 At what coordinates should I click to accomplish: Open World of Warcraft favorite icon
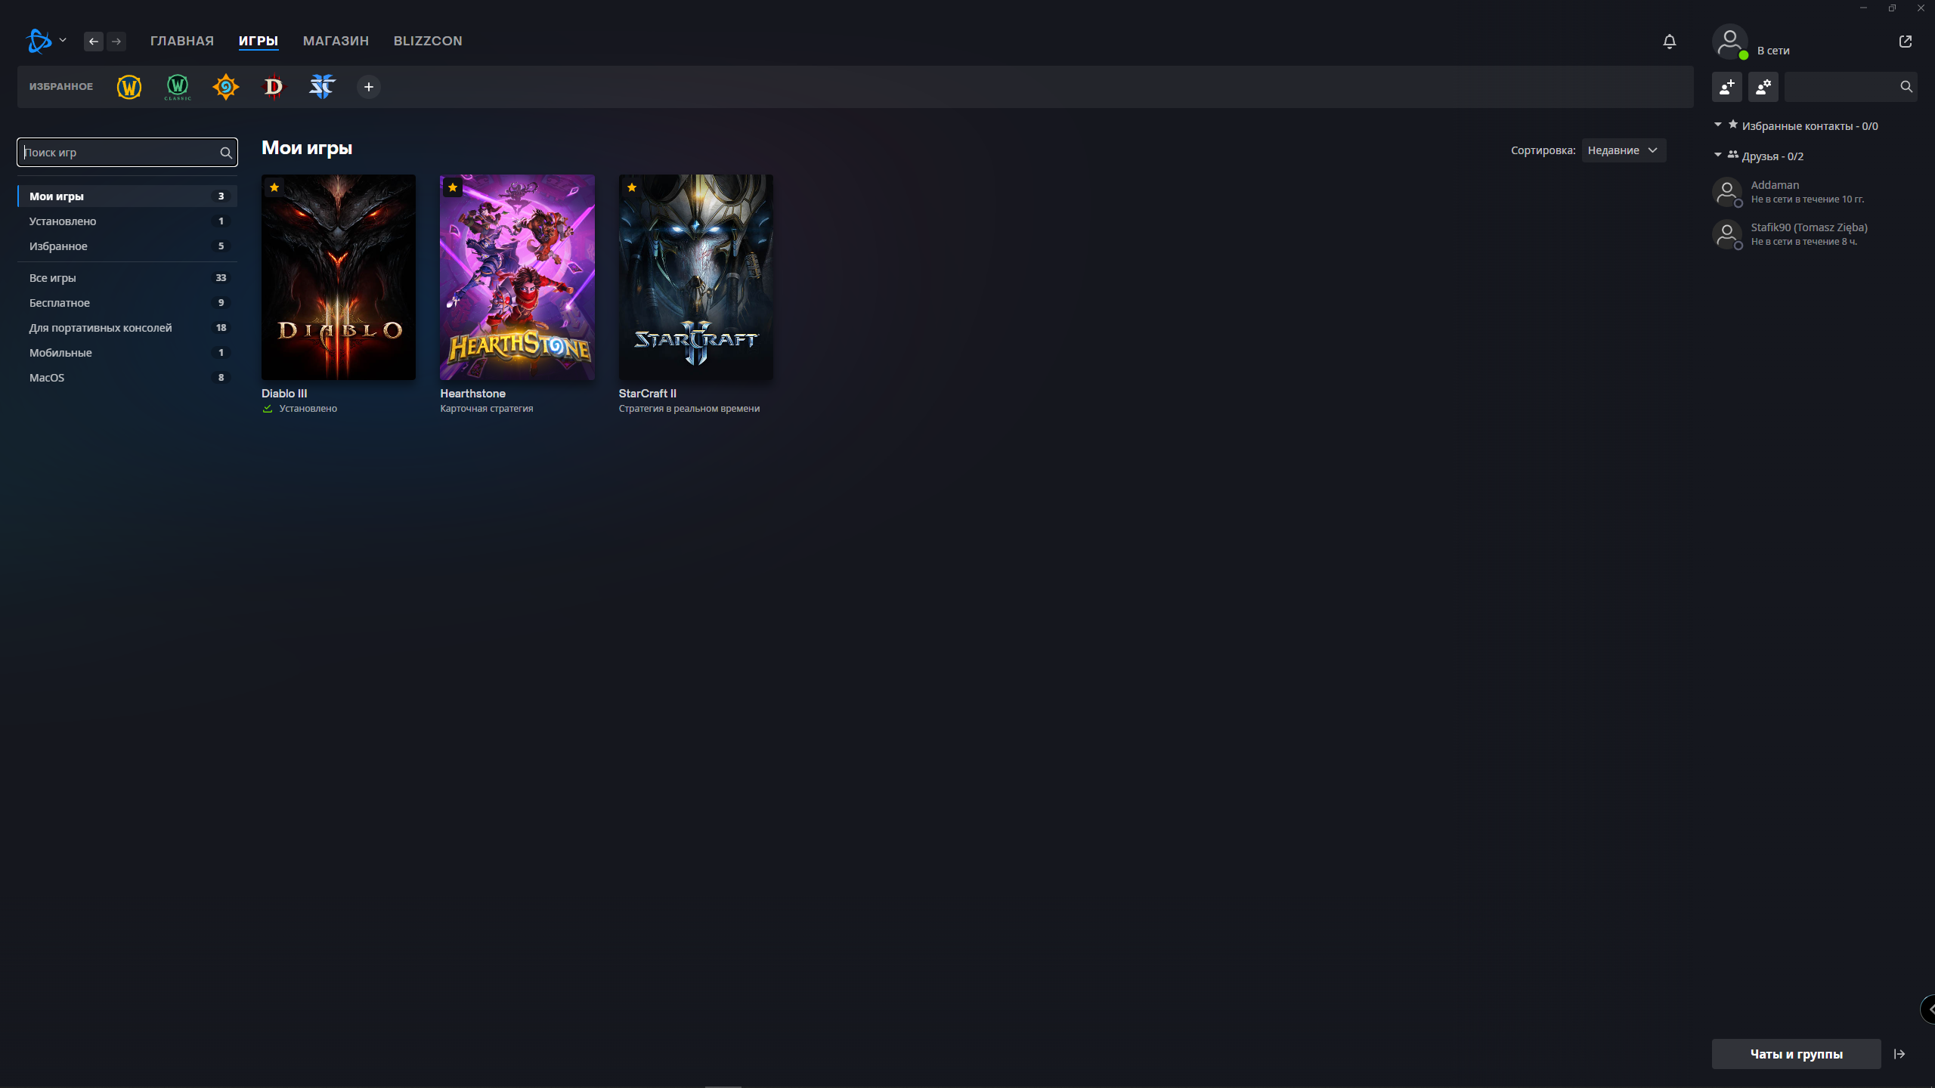(129, 87)
